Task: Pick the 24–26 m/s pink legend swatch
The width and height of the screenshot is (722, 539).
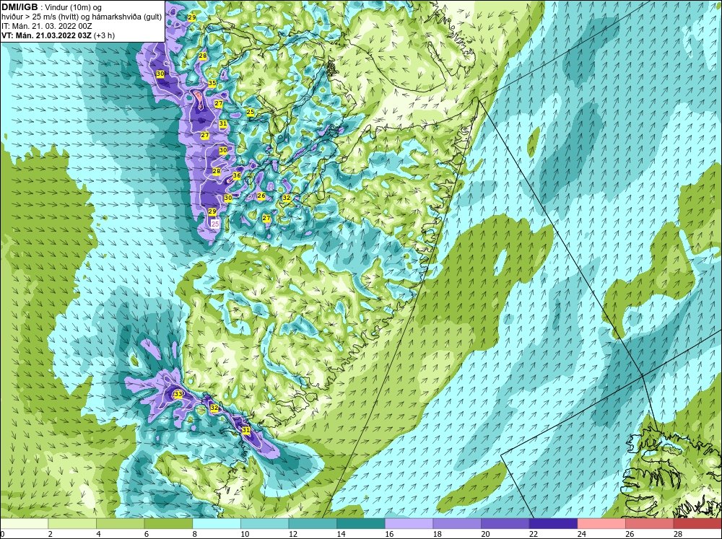Action: click(601, 523)
